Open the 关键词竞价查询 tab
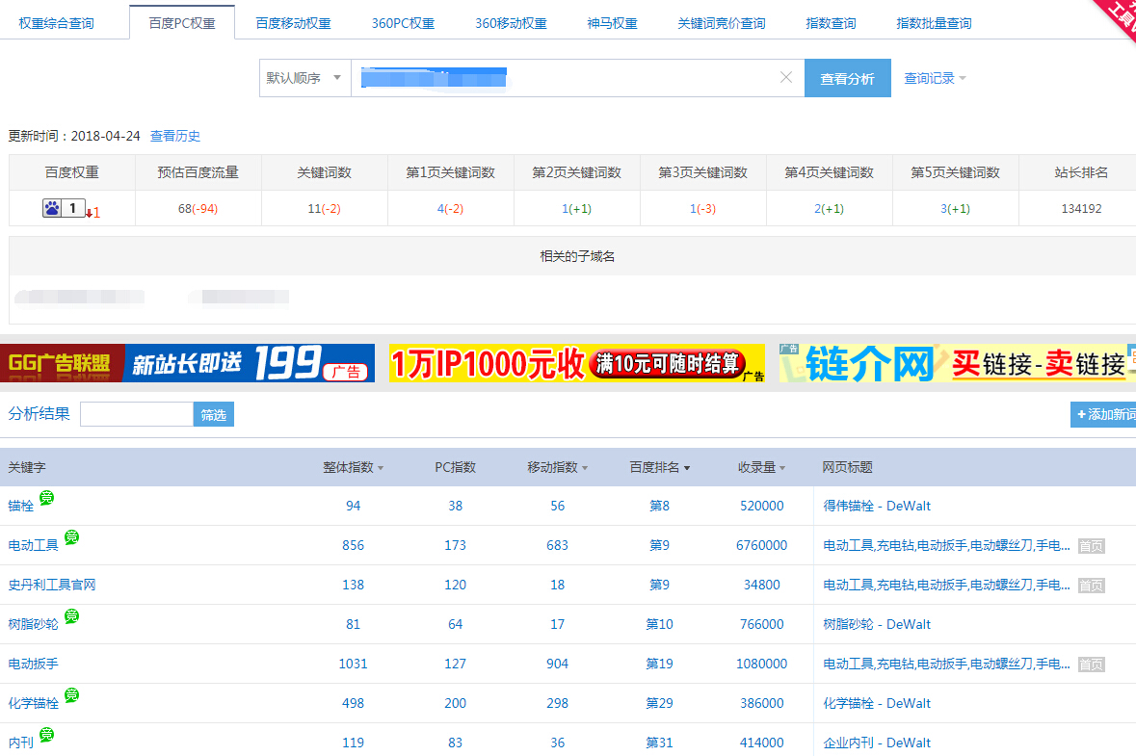The image size is (1136, 756). click(721, 23)
